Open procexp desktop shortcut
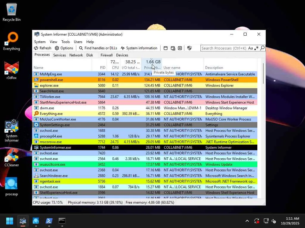This screenshot has height=228, width=305. pyautogui.click(x=12, y=187)
